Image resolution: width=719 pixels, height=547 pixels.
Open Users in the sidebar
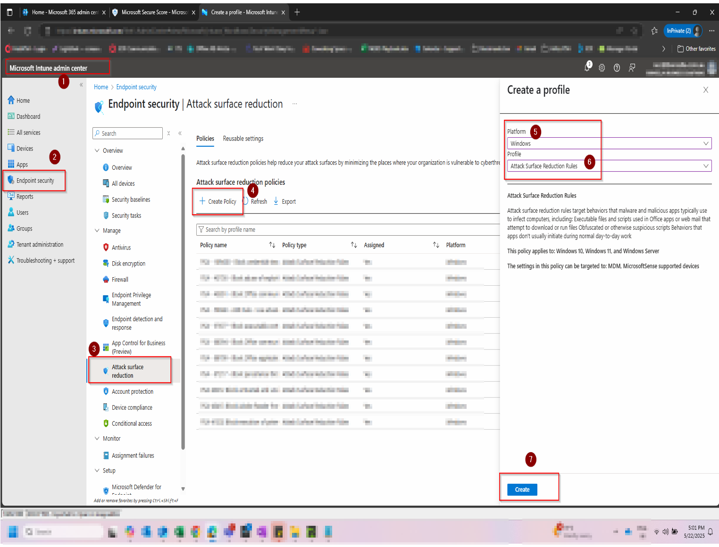(x=18, y=213)
